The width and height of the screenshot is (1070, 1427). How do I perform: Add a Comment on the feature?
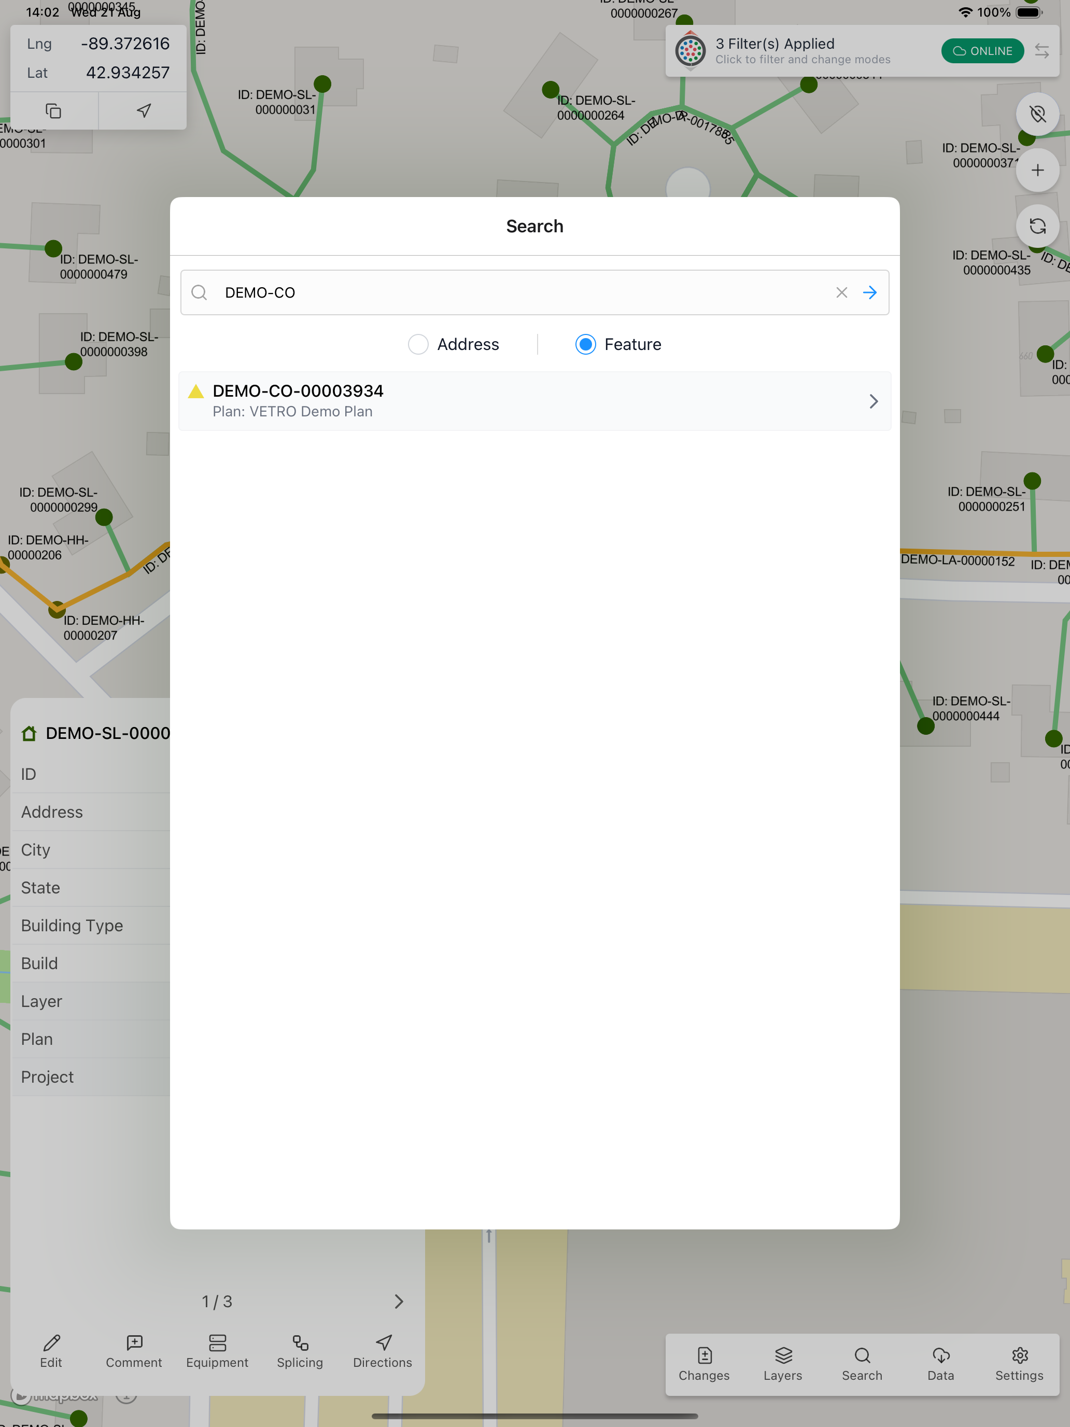click(x=134, y=1351)
